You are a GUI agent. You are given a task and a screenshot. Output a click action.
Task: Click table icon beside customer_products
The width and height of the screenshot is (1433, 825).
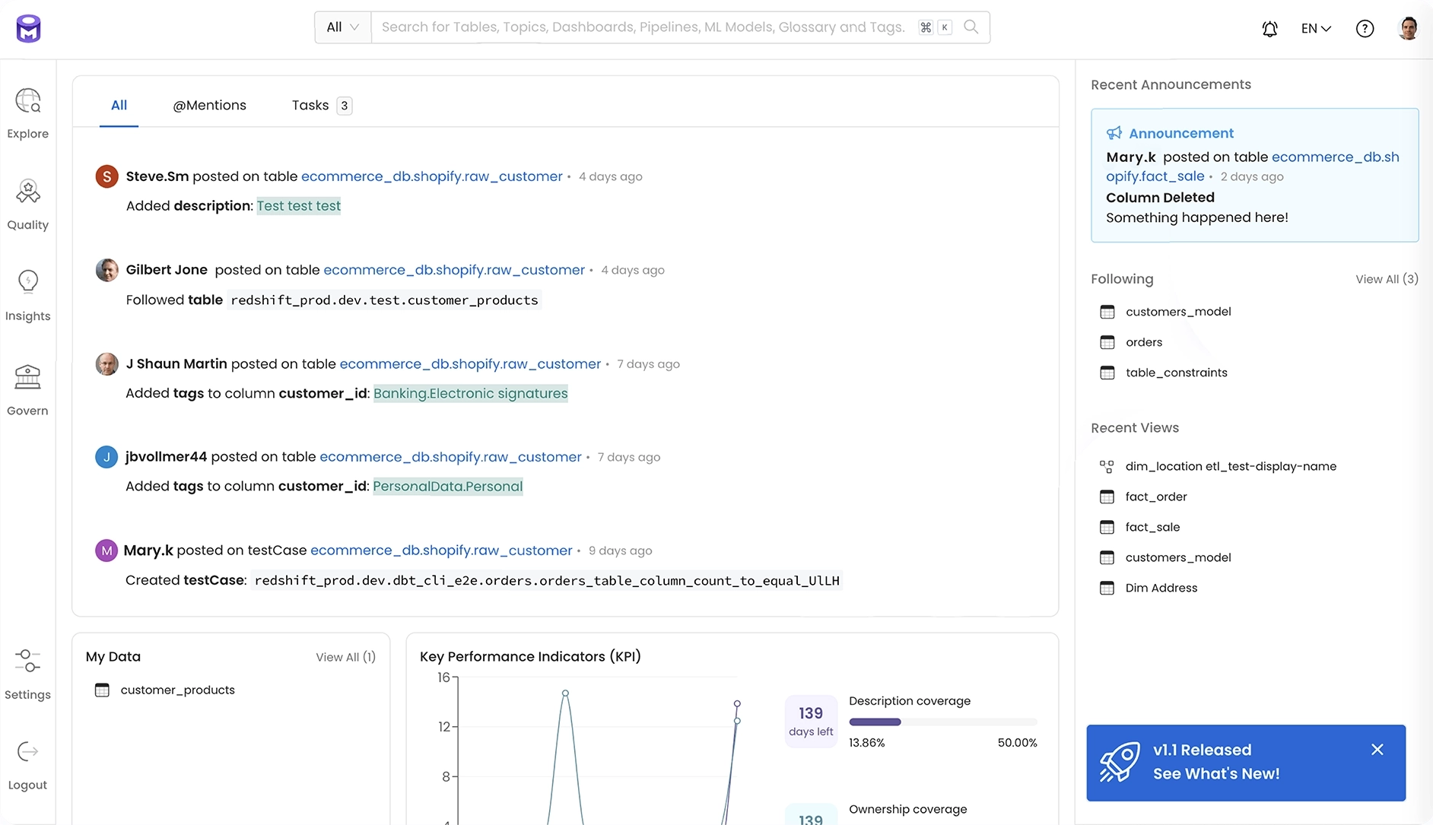[x=102, y=690]
